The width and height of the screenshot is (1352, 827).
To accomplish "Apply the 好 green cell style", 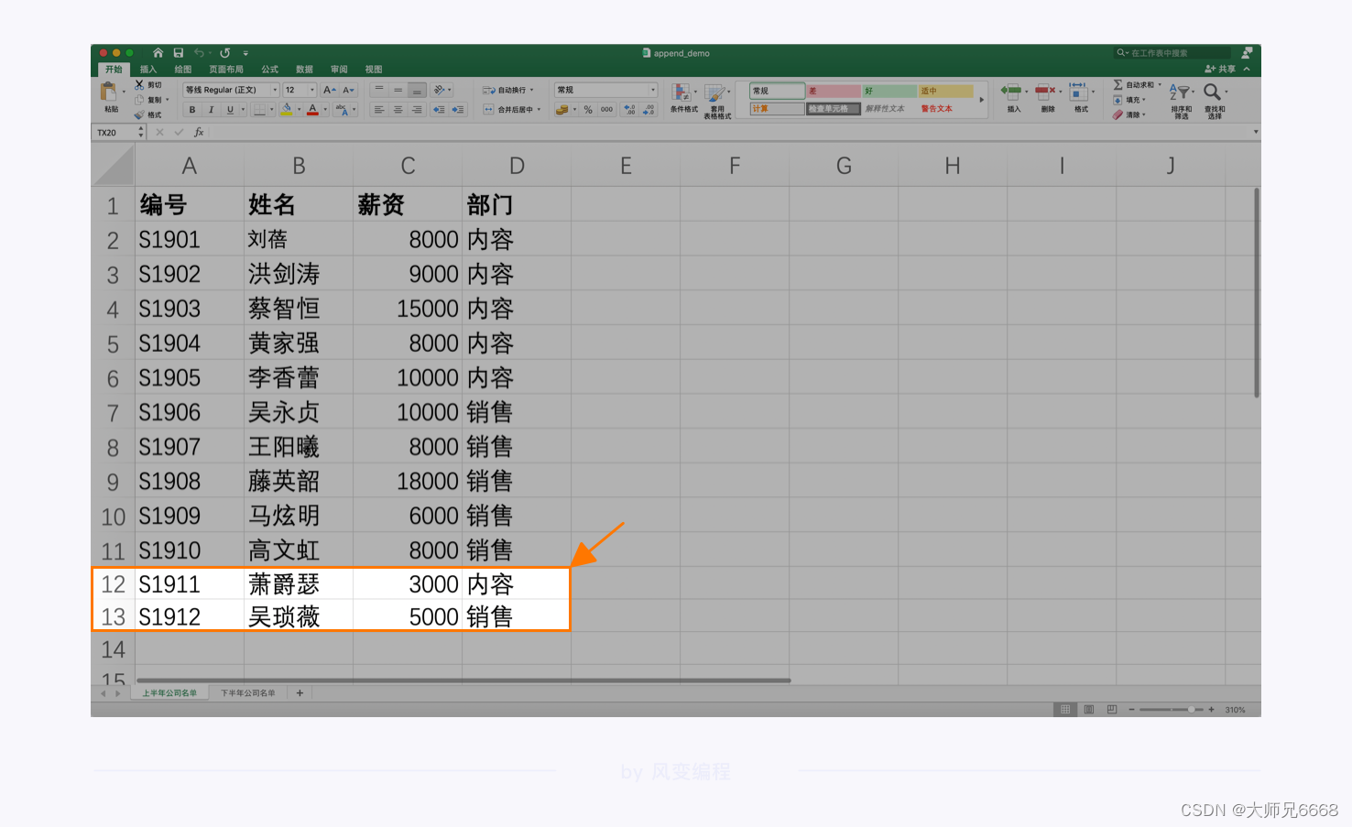I will [x=889, y=91].
